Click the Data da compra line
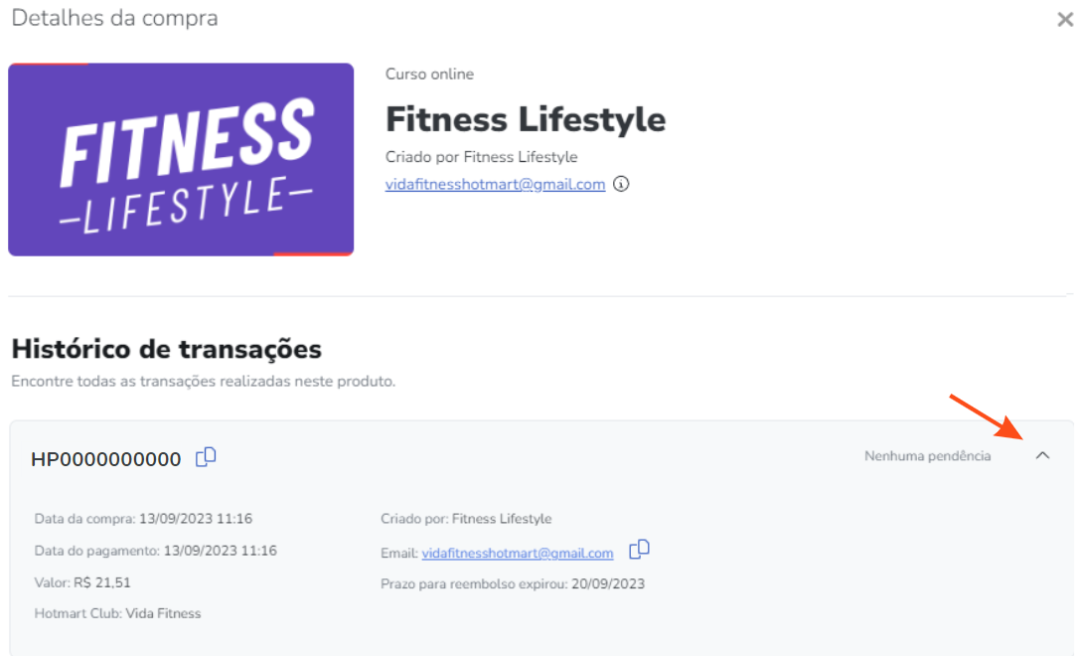Image resolution: width=1075 pixels, height=656 pixels. point(129,518)
